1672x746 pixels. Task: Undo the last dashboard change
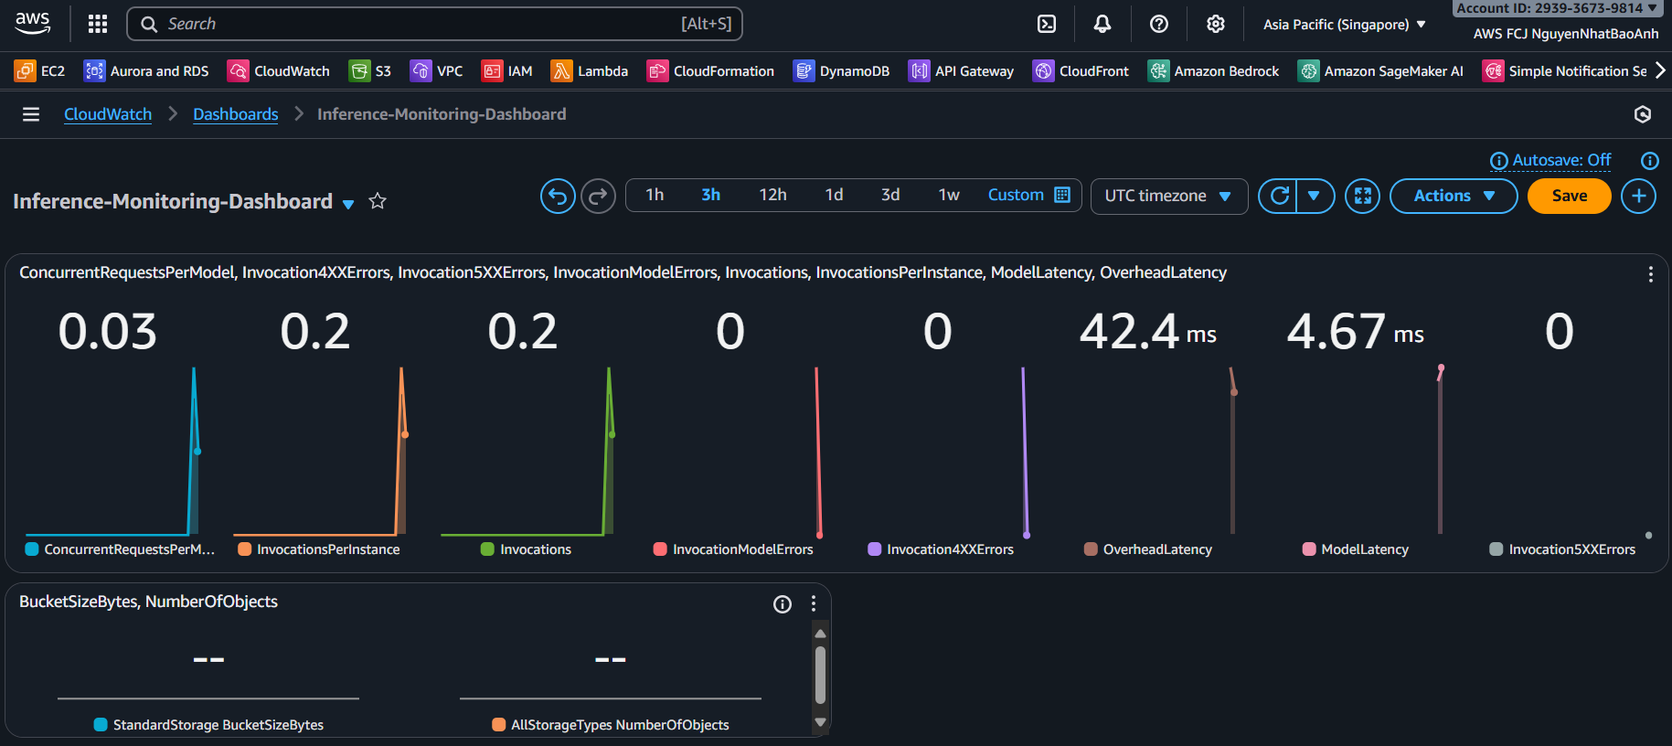(558, 196)
